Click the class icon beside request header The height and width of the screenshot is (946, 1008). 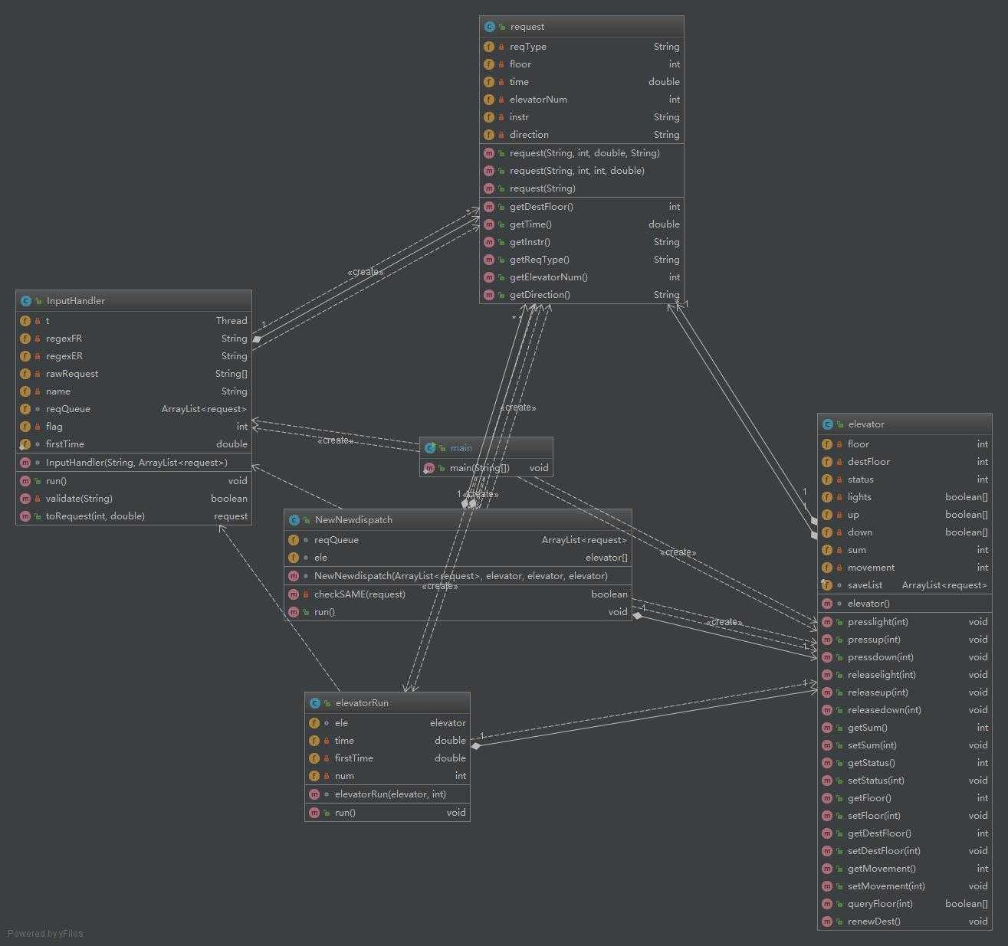pos(489,27)
